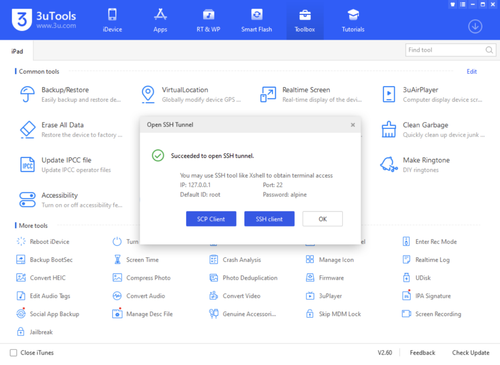Open Realtime Screen tool
500x365 pixels.
click(311, 95)
